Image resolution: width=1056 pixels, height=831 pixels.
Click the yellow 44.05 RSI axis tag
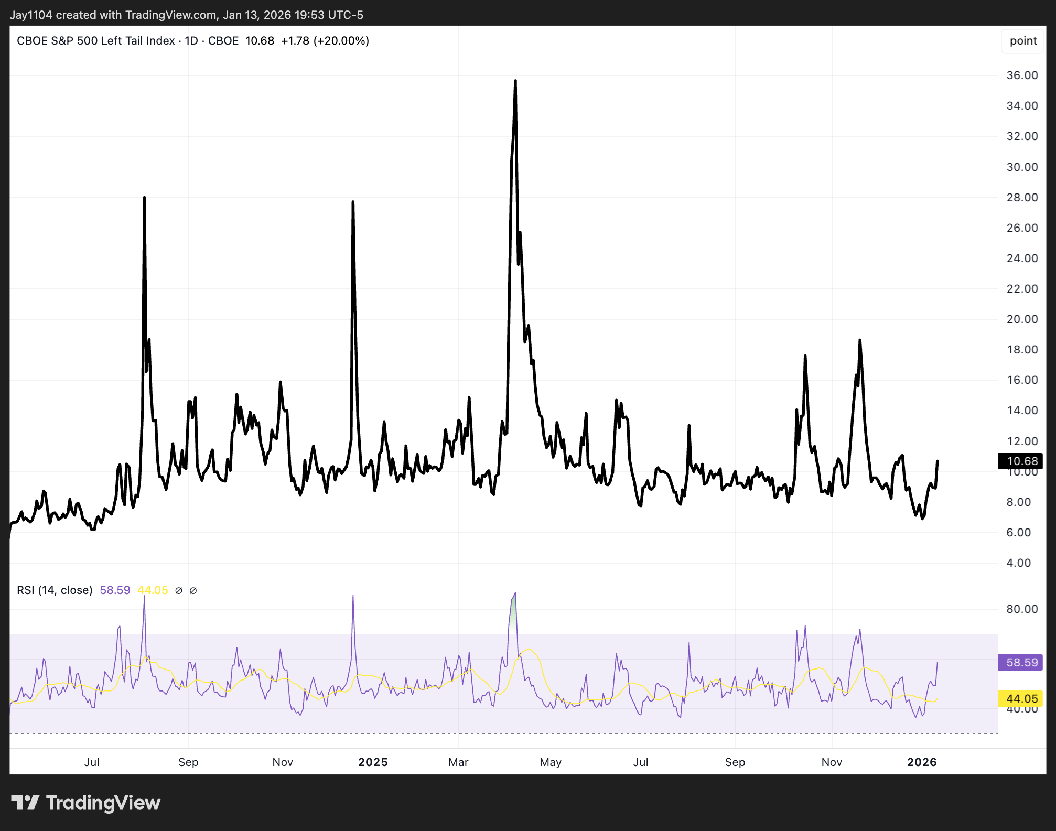[1021, 698]
